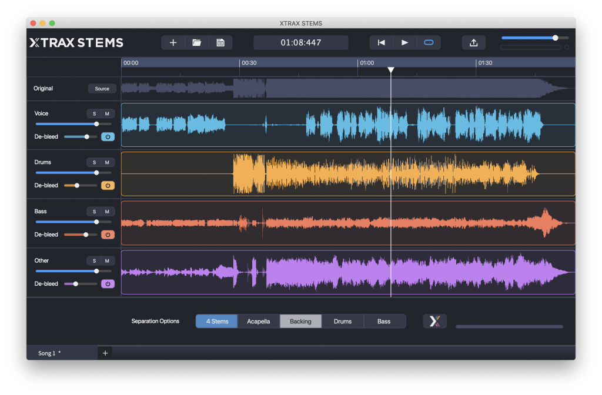Open project with the folder icon

tap(196, 42)
